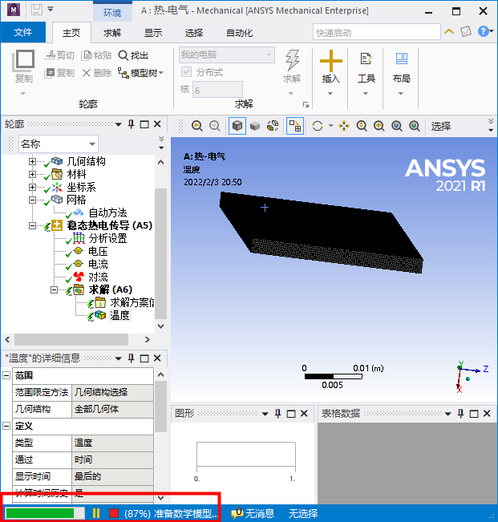Viewport: 498px width, 522px height.
Task: Open the 文件 file menu
Action: [x=23, y=33]
